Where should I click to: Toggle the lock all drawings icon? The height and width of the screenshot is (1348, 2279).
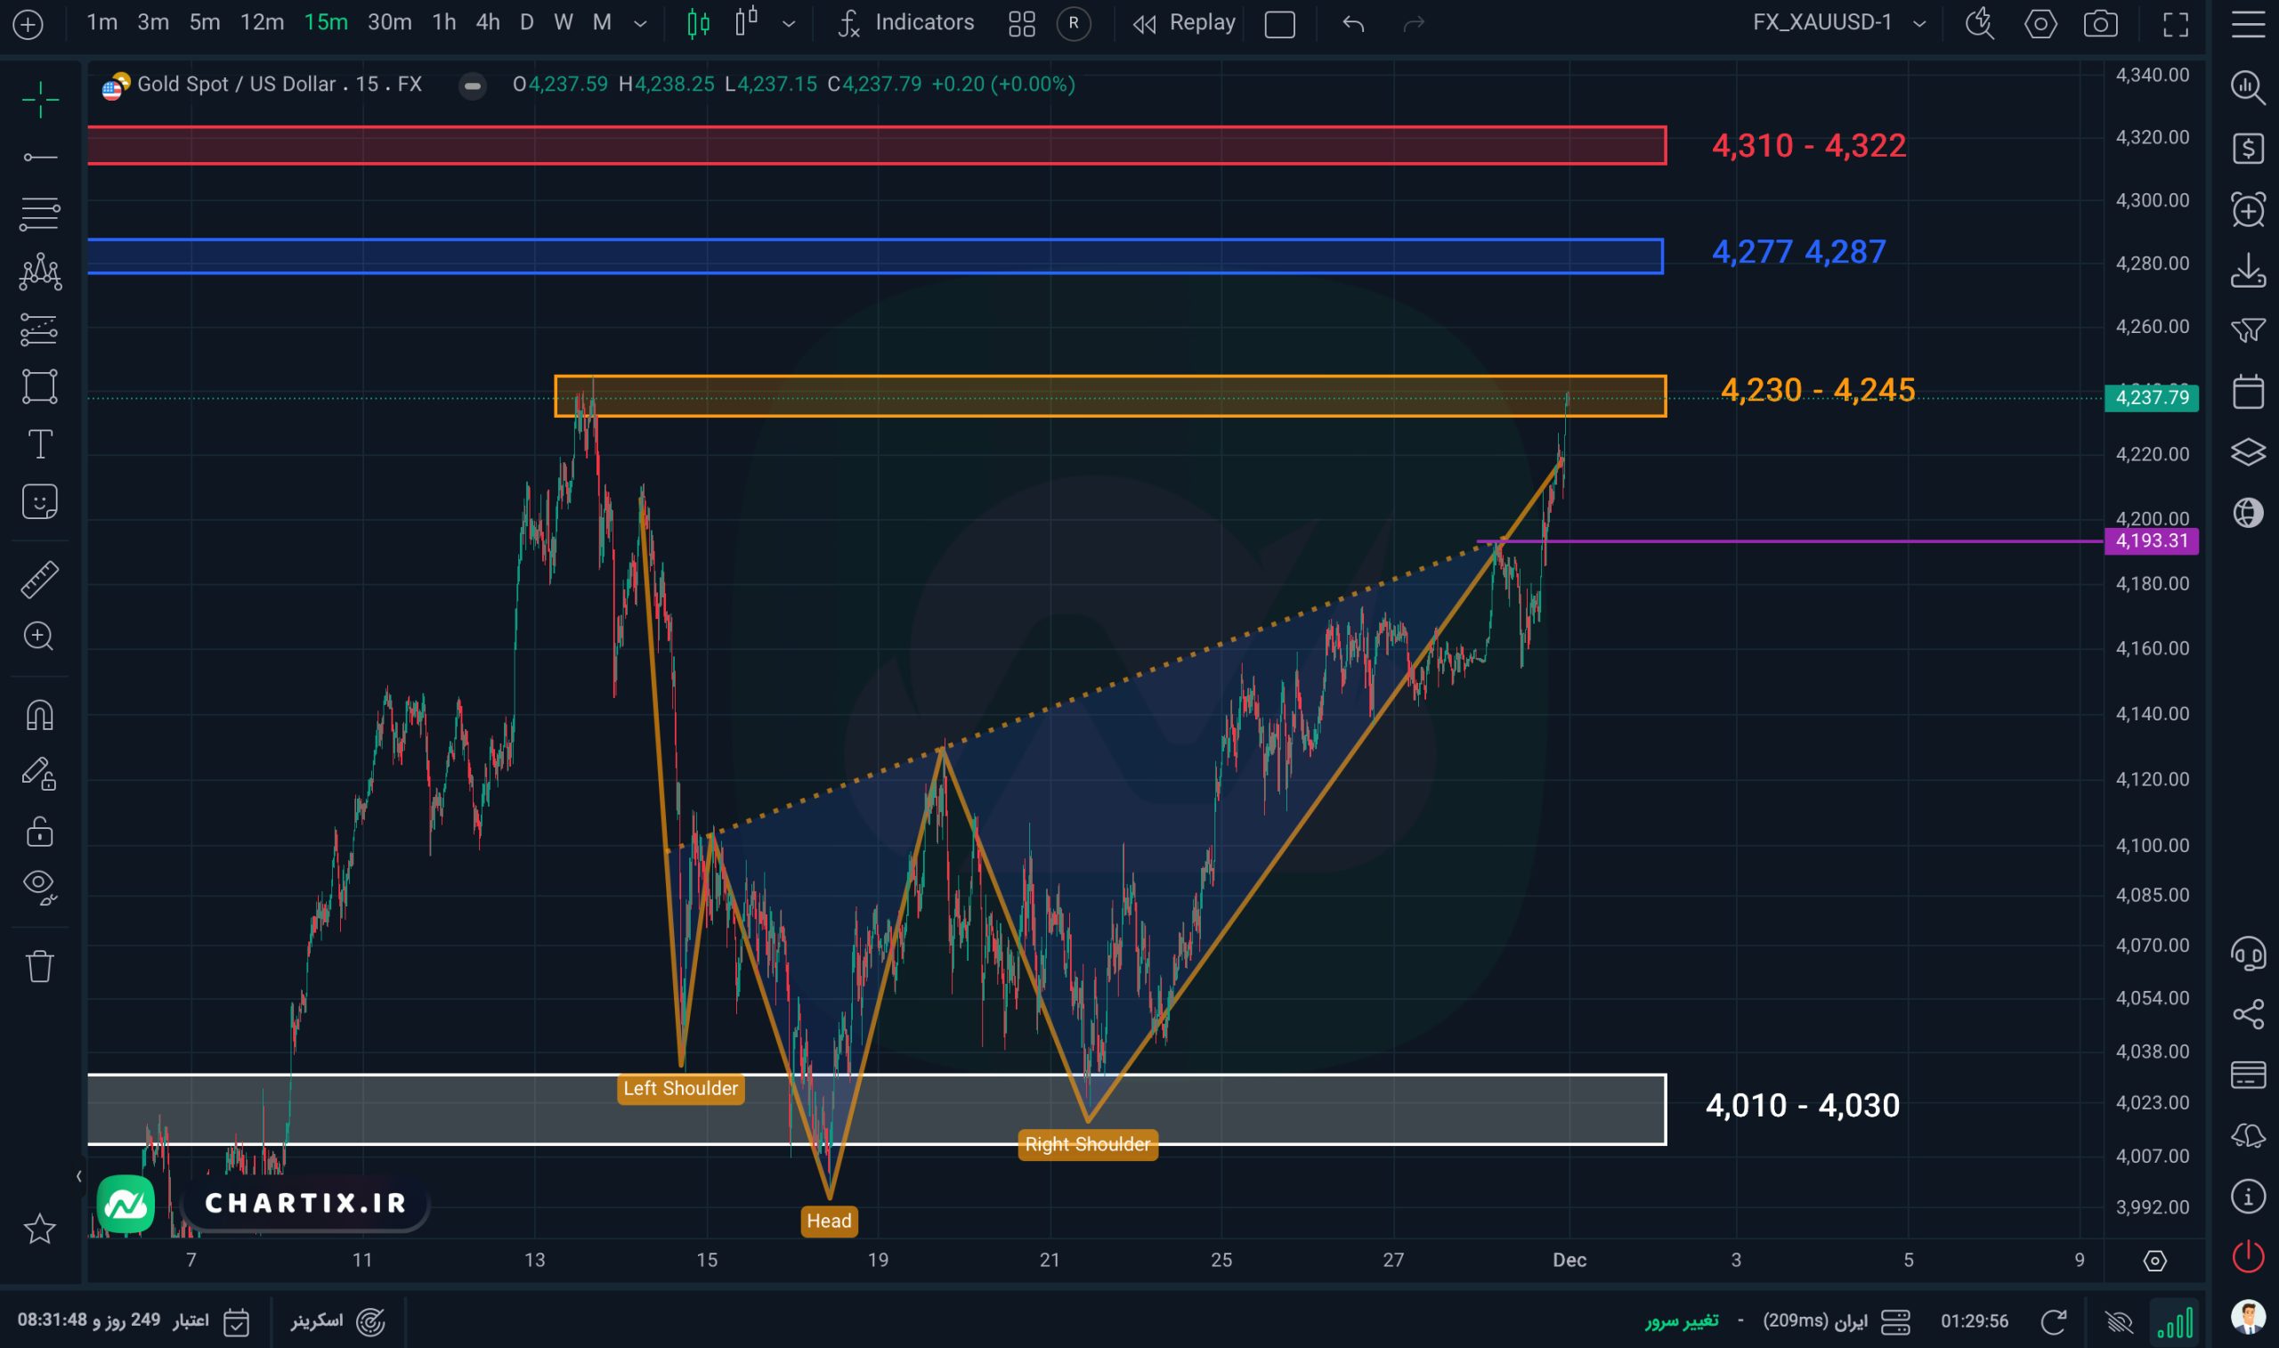click(40, 831)
